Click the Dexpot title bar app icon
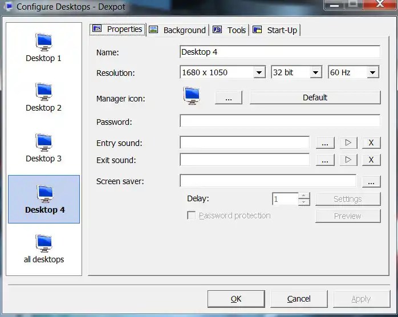Image resolution: width=398 pixels, height=317 pixels. tap(9, 6)
